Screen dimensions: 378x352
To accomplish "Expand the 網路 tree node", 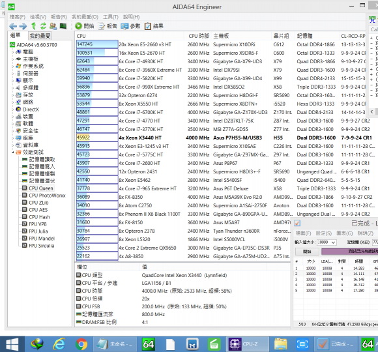I will 13,102.
